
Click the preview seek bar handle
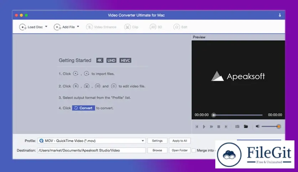coord(214,115)
